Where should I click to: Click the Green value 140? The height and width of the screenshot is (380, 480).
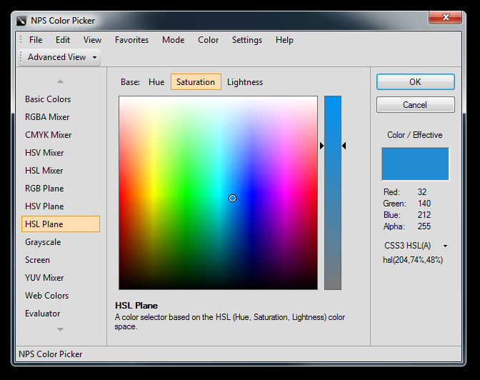click(424, 204)
